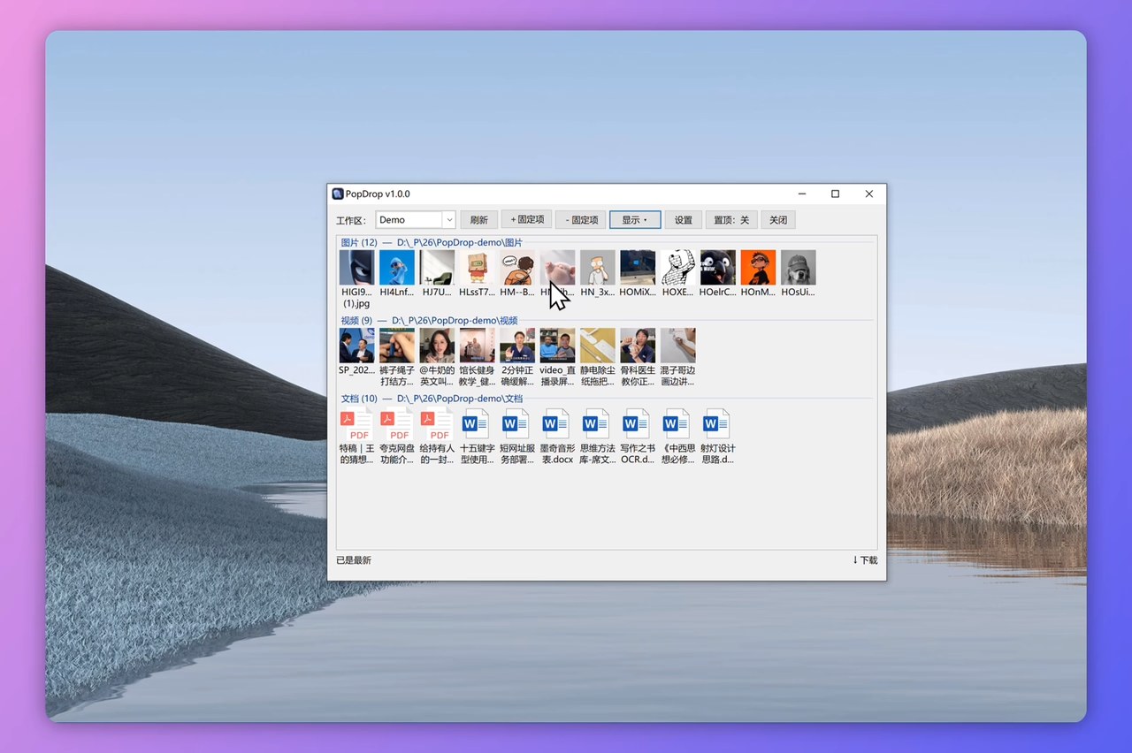
Task: Toggle the 置顶: 关 always-on-top button
Action: pos(731,220)
